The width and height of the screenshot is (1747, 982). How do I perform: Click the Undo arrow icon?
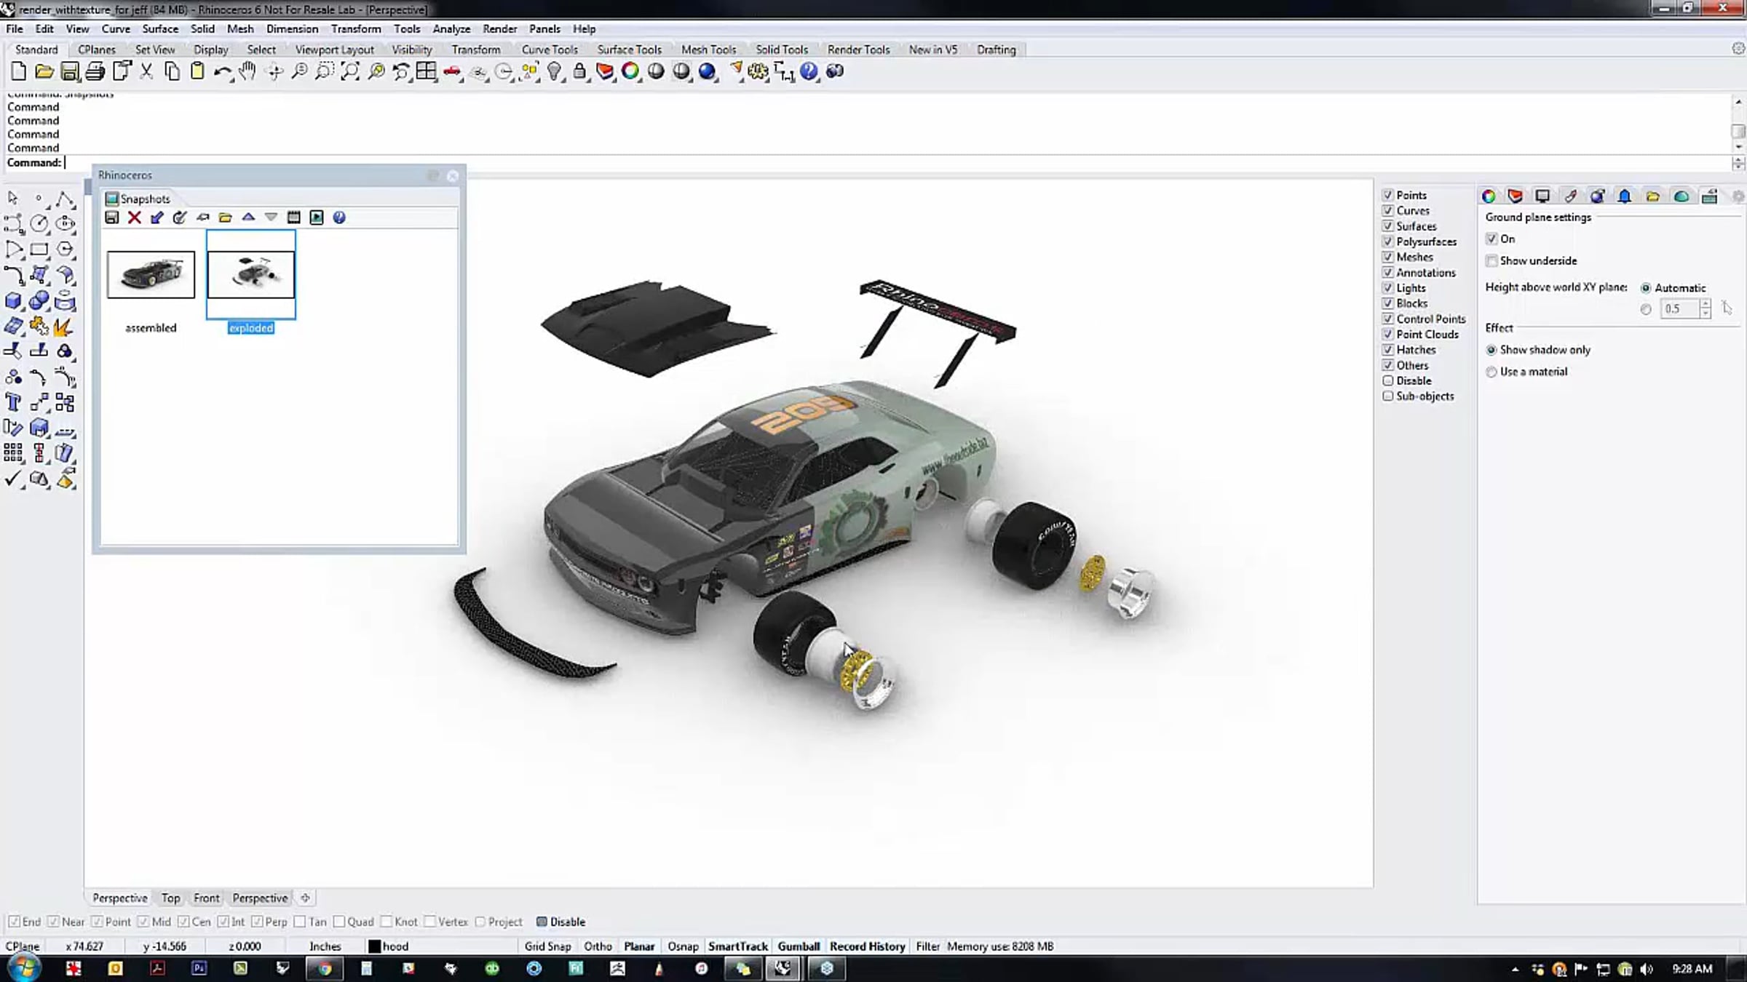point(222,72)
